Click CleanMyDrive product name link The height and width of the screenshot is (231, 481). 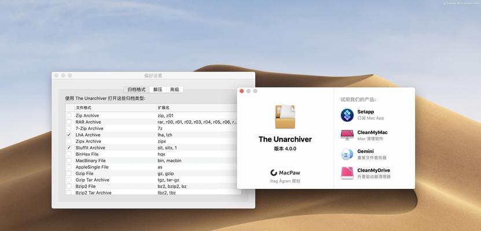point(374,170)
